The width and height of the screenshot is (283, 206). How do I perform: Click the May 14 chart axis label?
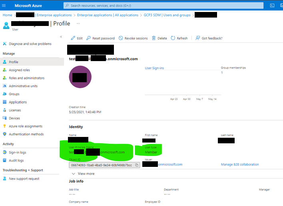tap(212, 99)
